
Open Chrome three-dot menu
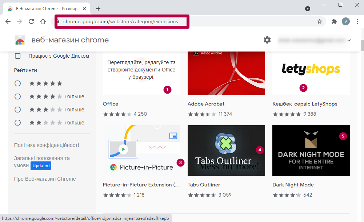(357, 21)
